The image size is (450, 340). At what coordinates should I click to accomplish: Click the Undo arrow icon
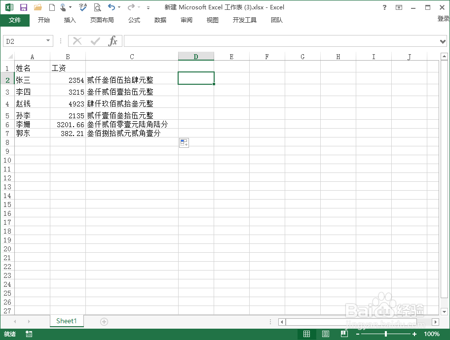(112, 7)
